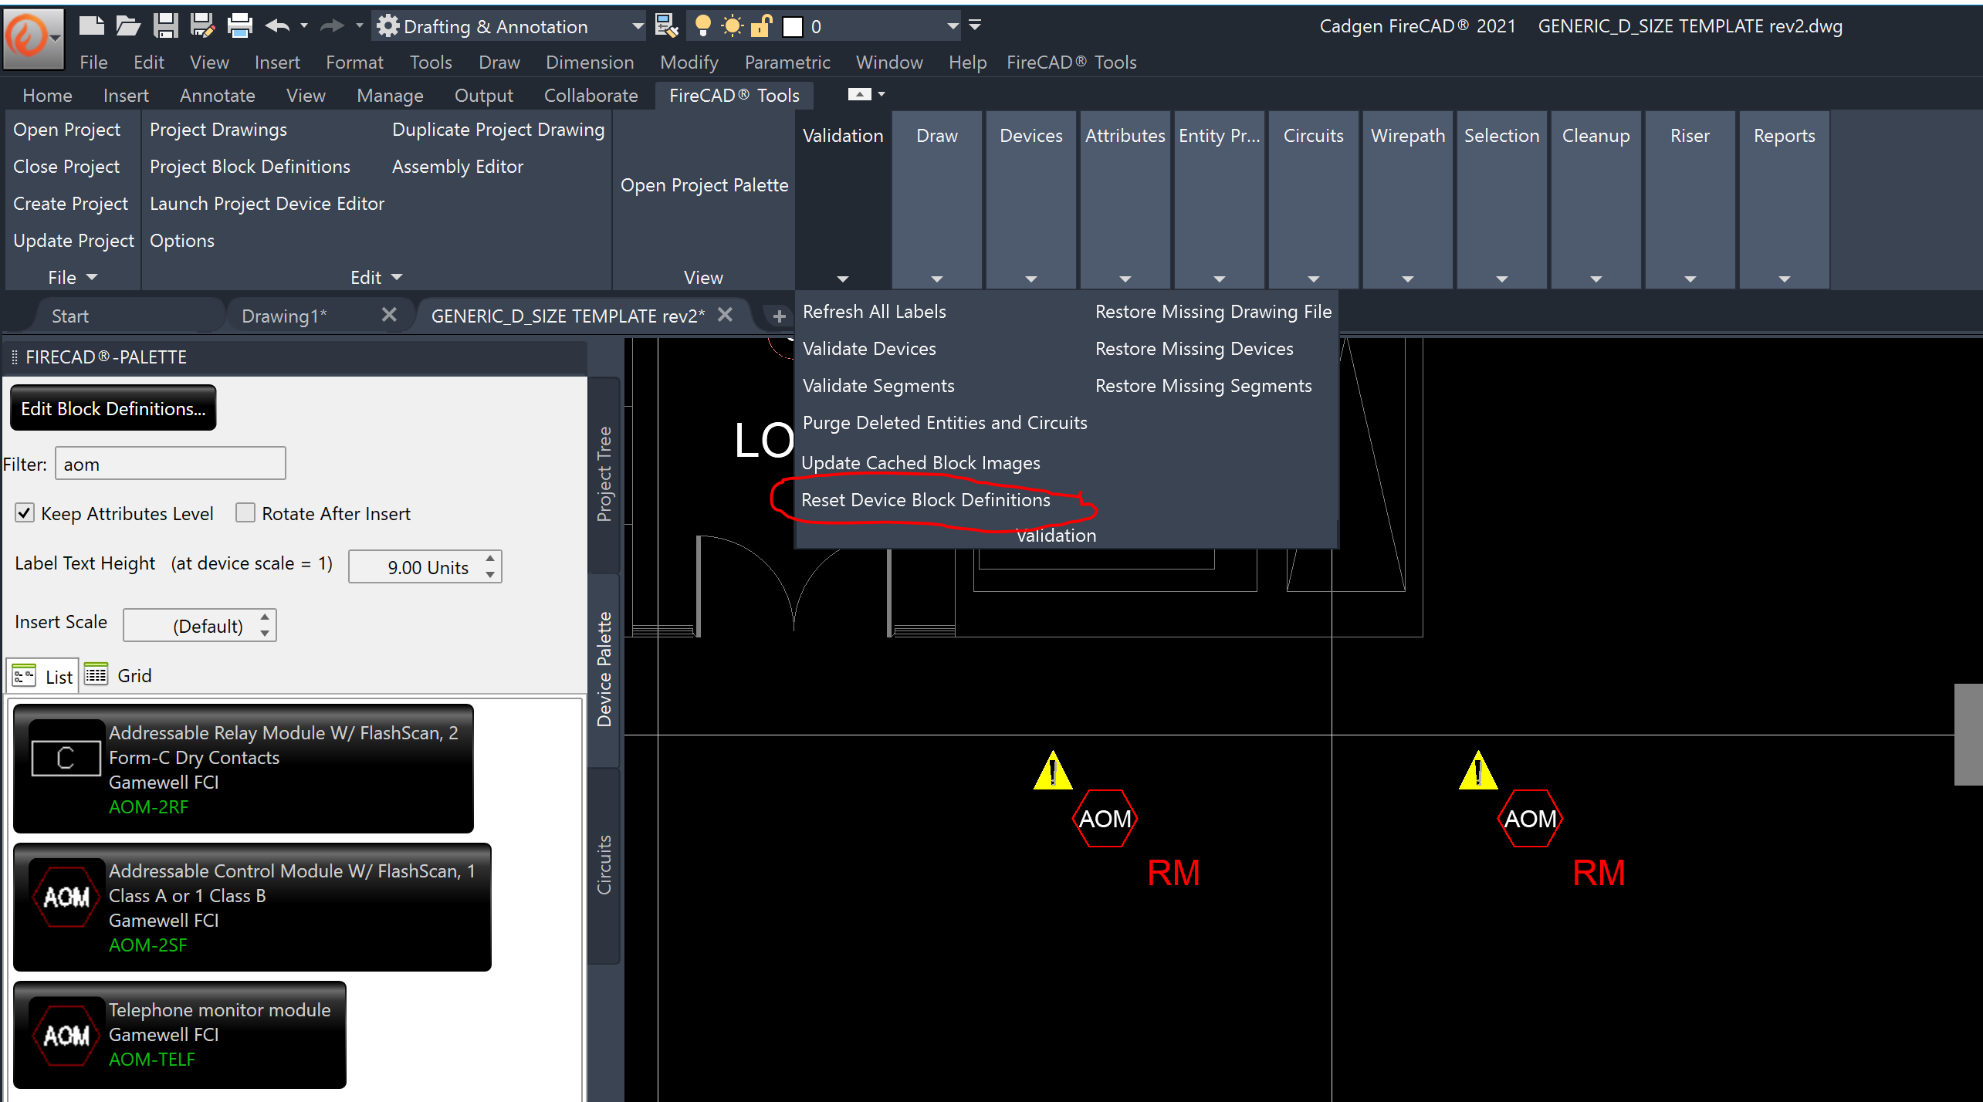Image resolution: width=1983 pixels, height=1102 pixels.
Task: Select Update Cached Block Images
Action: pos(921,463)
